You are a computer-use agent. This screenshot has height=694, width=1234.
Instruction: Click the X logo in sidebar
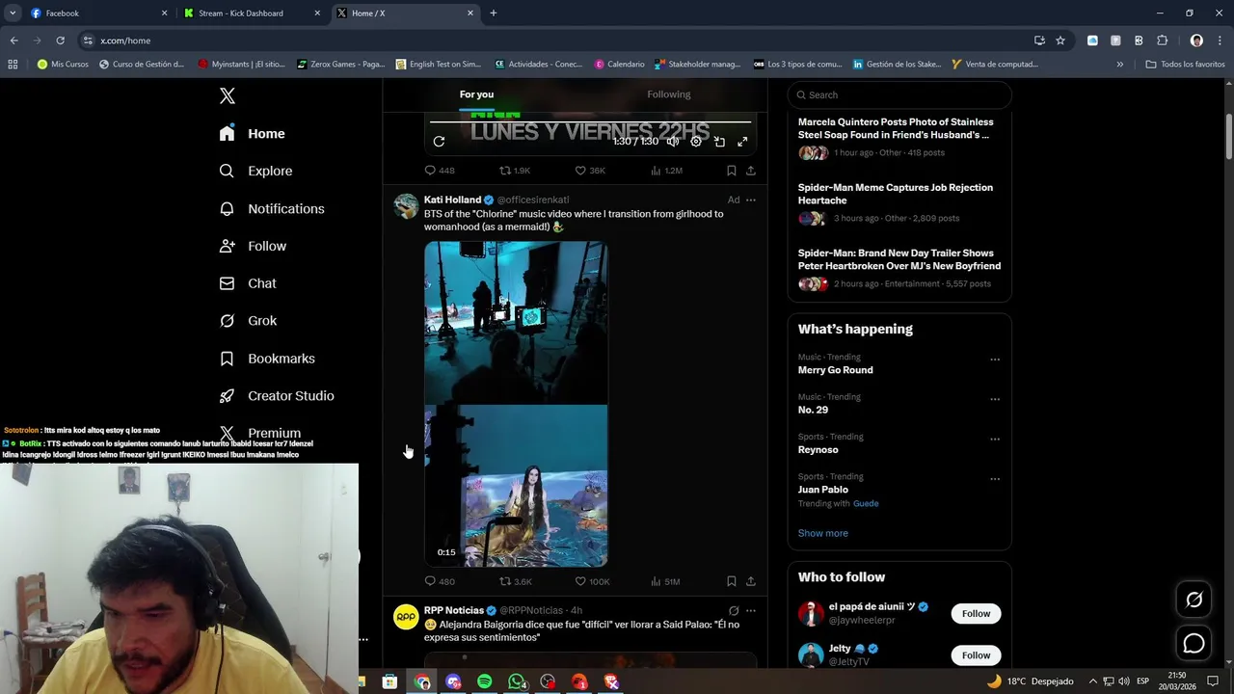[228, 95]
